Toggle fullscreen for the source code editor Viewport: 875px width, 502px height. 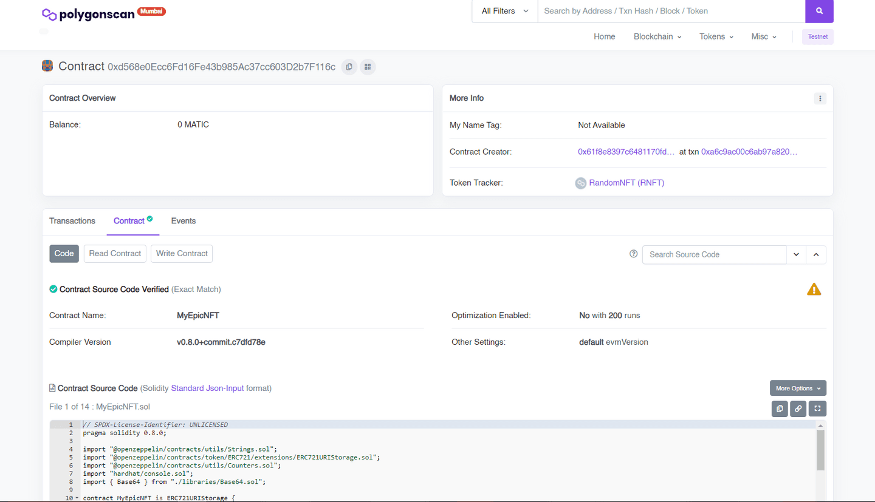(817, 409)
